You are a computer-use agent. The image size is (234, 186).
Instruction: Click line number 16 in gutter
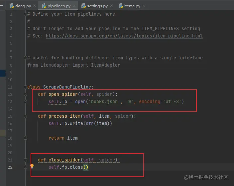coord(10,124)
